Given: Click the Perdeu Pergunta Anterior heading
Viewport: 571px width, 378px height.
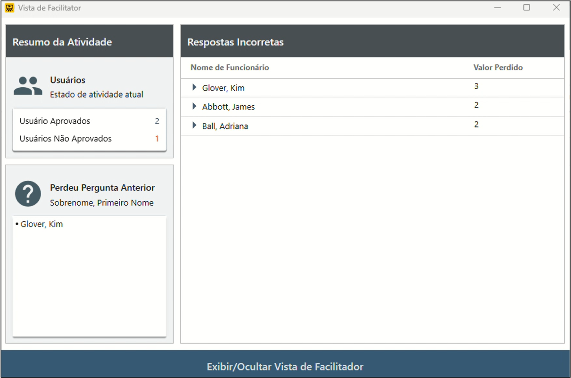Looking at the screenshot, I should coord(102,188).
